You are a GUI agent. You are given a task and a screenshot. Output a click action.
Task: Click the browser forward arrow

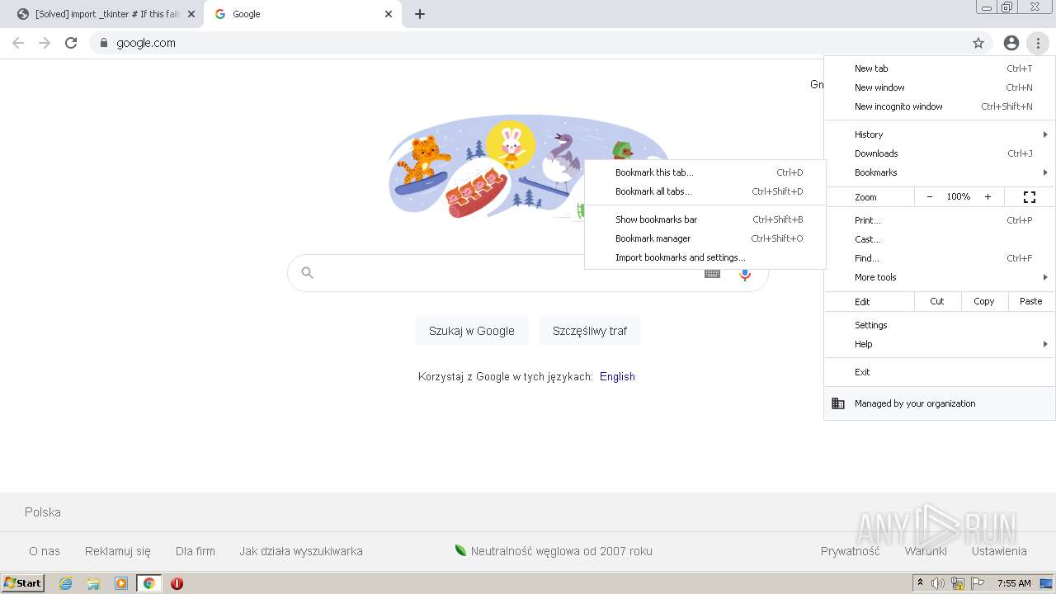(x=45, y=43)
